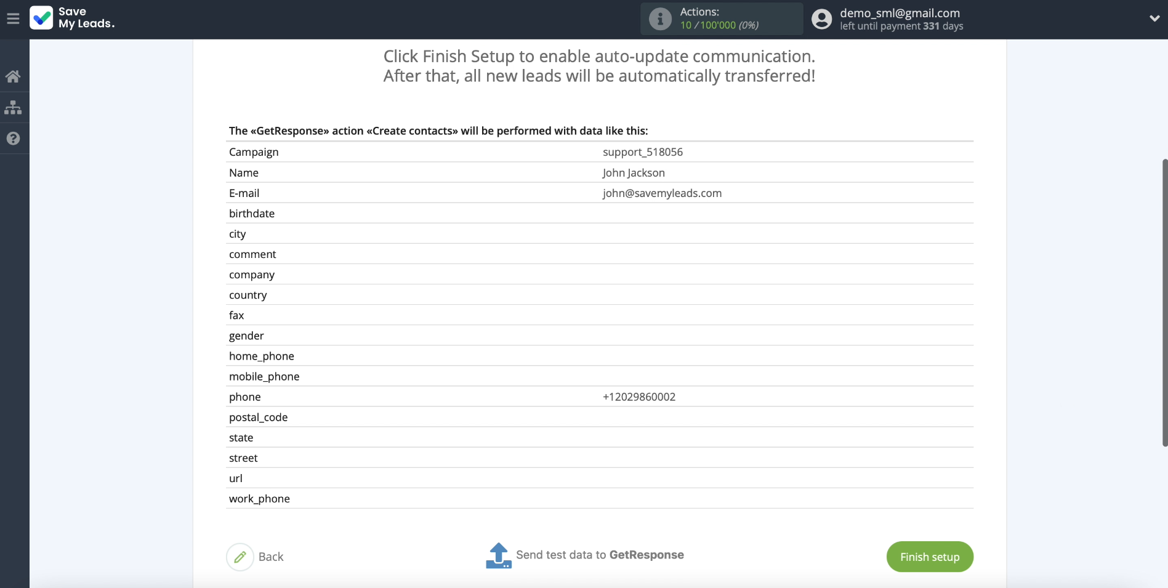This screenshot has width=1168, height=588.
Task: Click the Name value John Jackson
Action: [634, 173]
